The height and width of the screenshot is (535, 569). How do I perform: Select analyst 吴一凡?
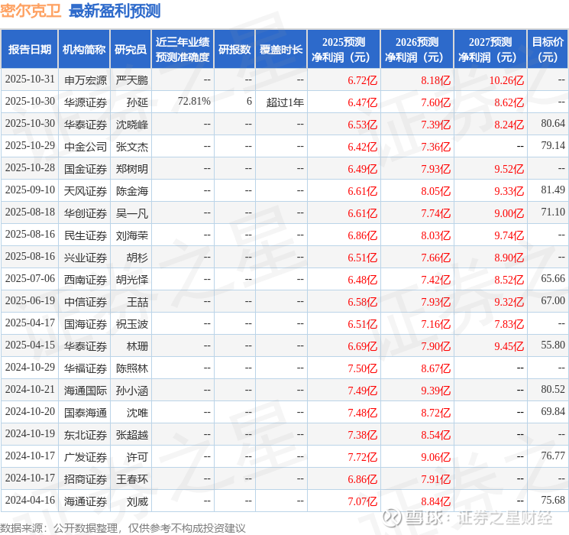(132, 213)
